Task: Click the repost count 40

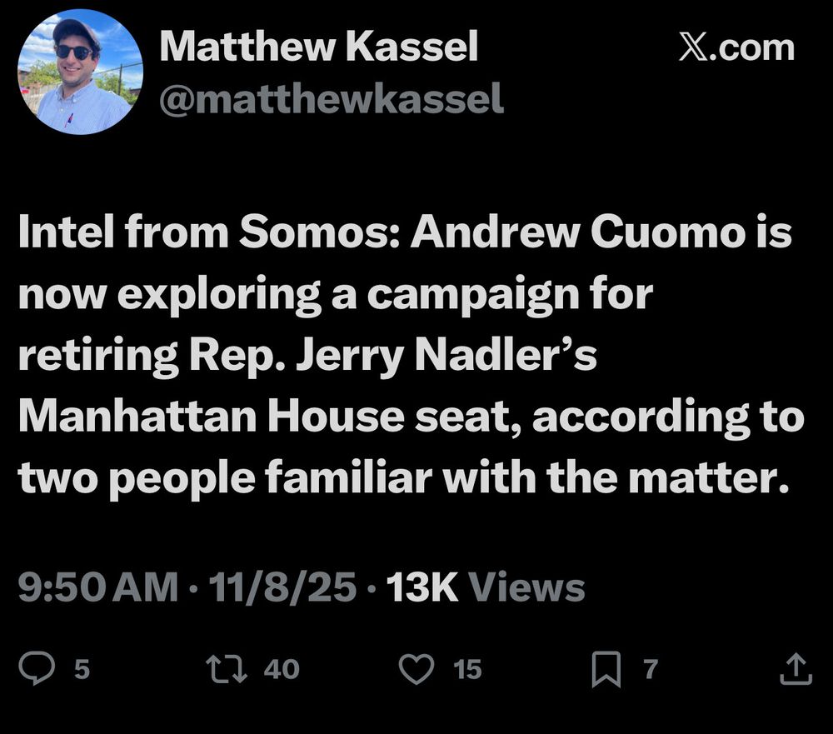Action: pyautogui.click(x=282, y=669)
